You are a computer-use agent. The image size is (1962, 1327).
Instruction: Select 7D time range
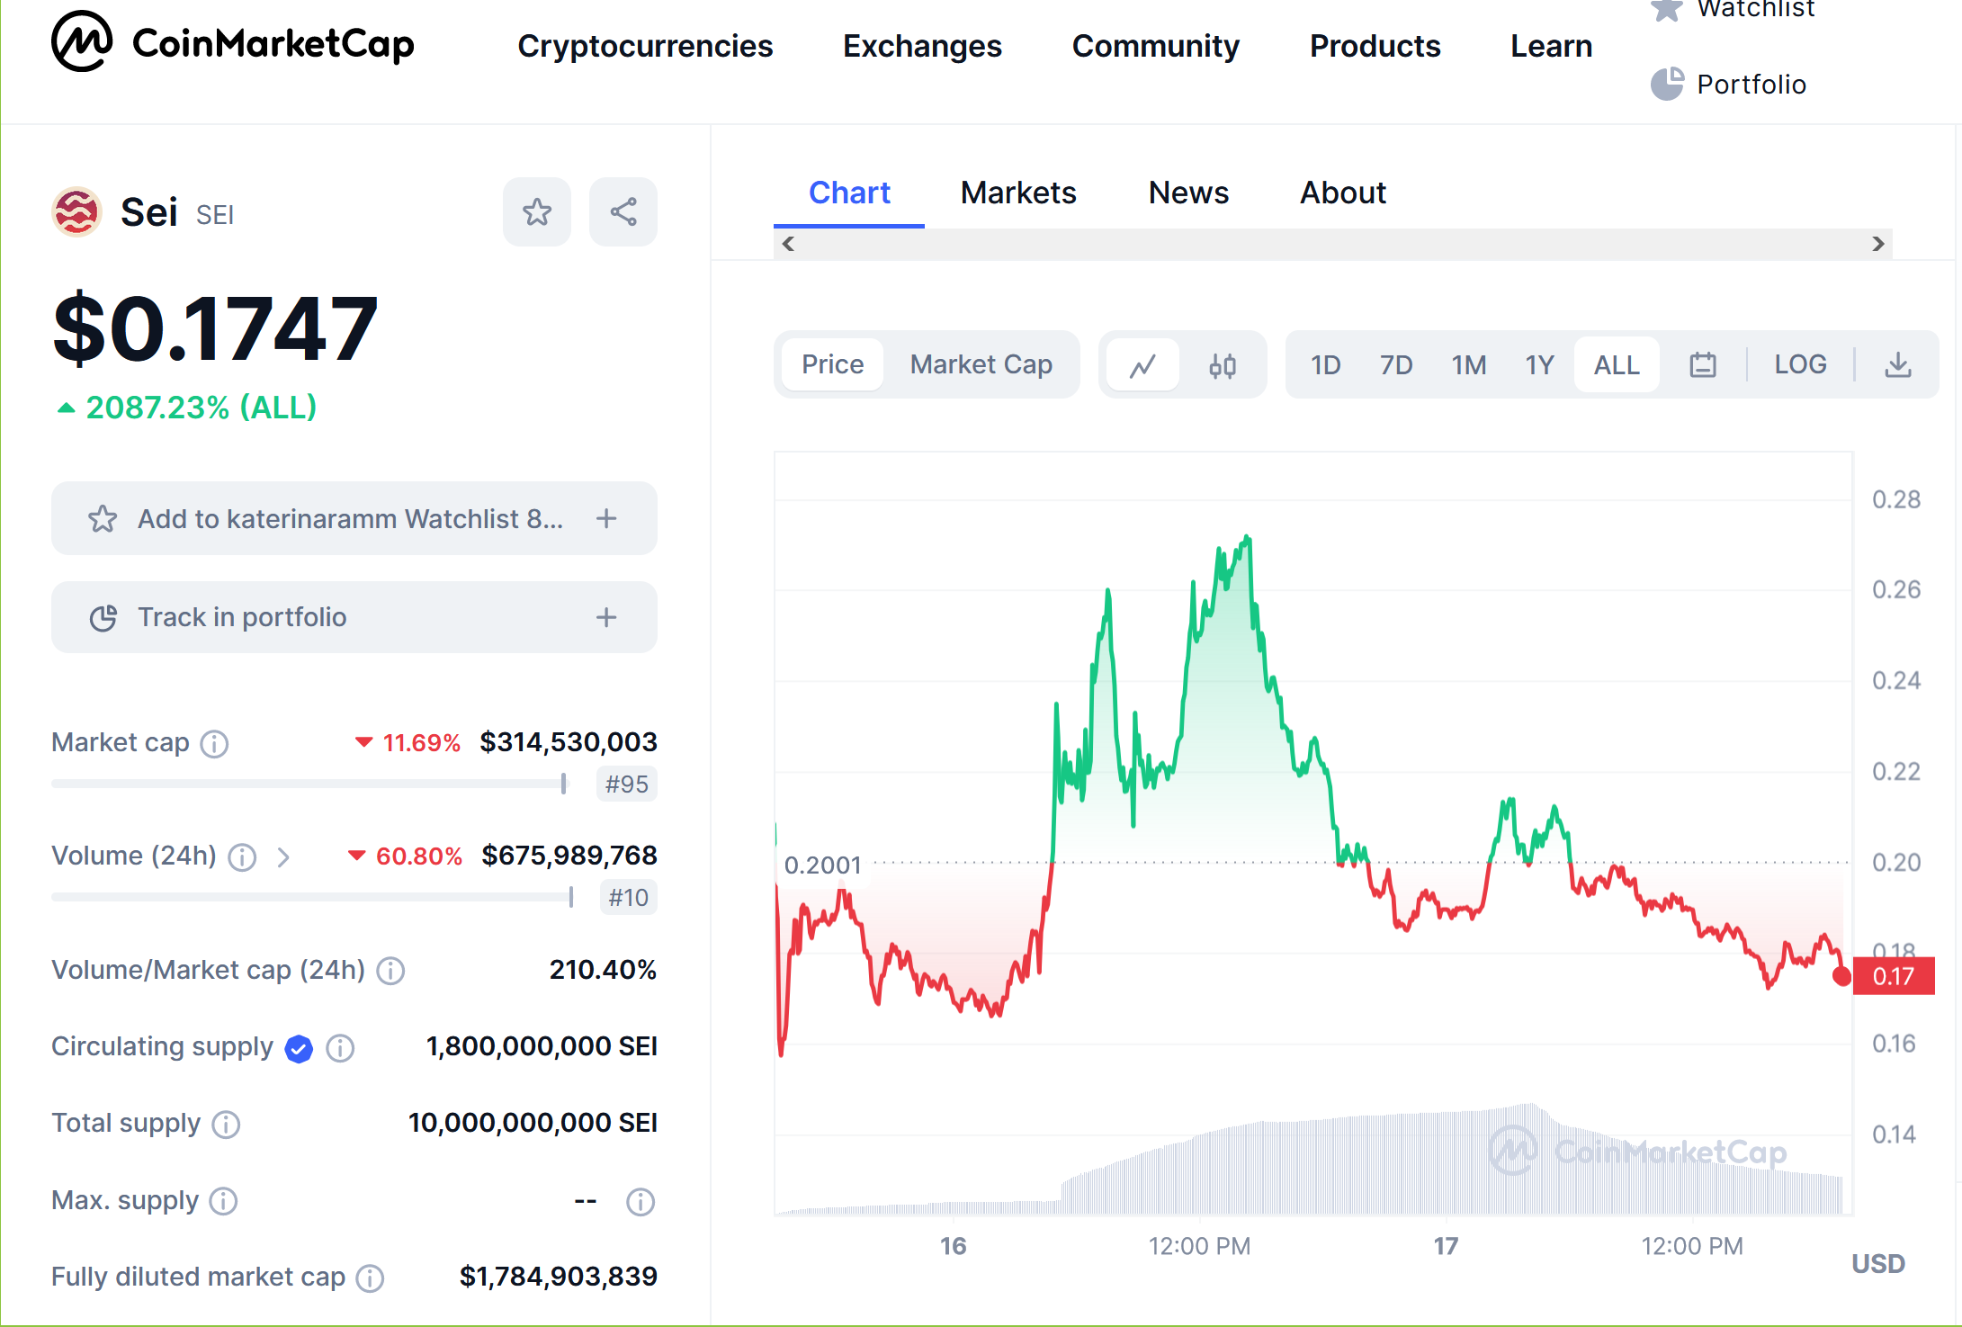[1396, 364]
